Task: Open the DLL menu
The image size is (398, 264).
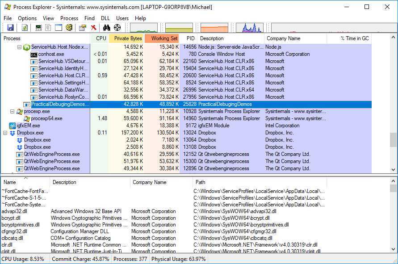Action: click(x=105, y=18)
